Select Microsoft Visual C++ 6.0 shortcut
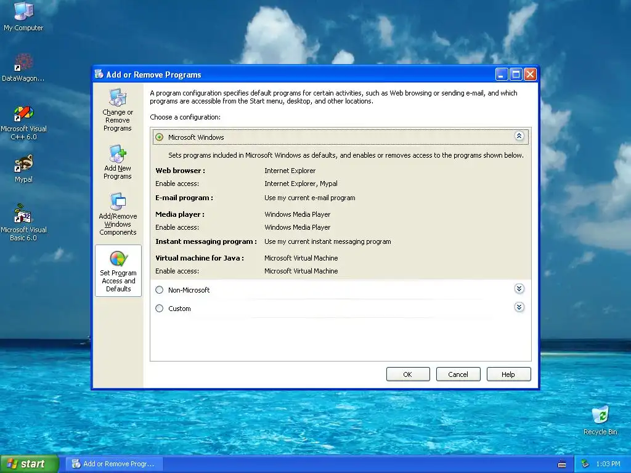Viewport: 631px width, 473px height. pos(23,123)
